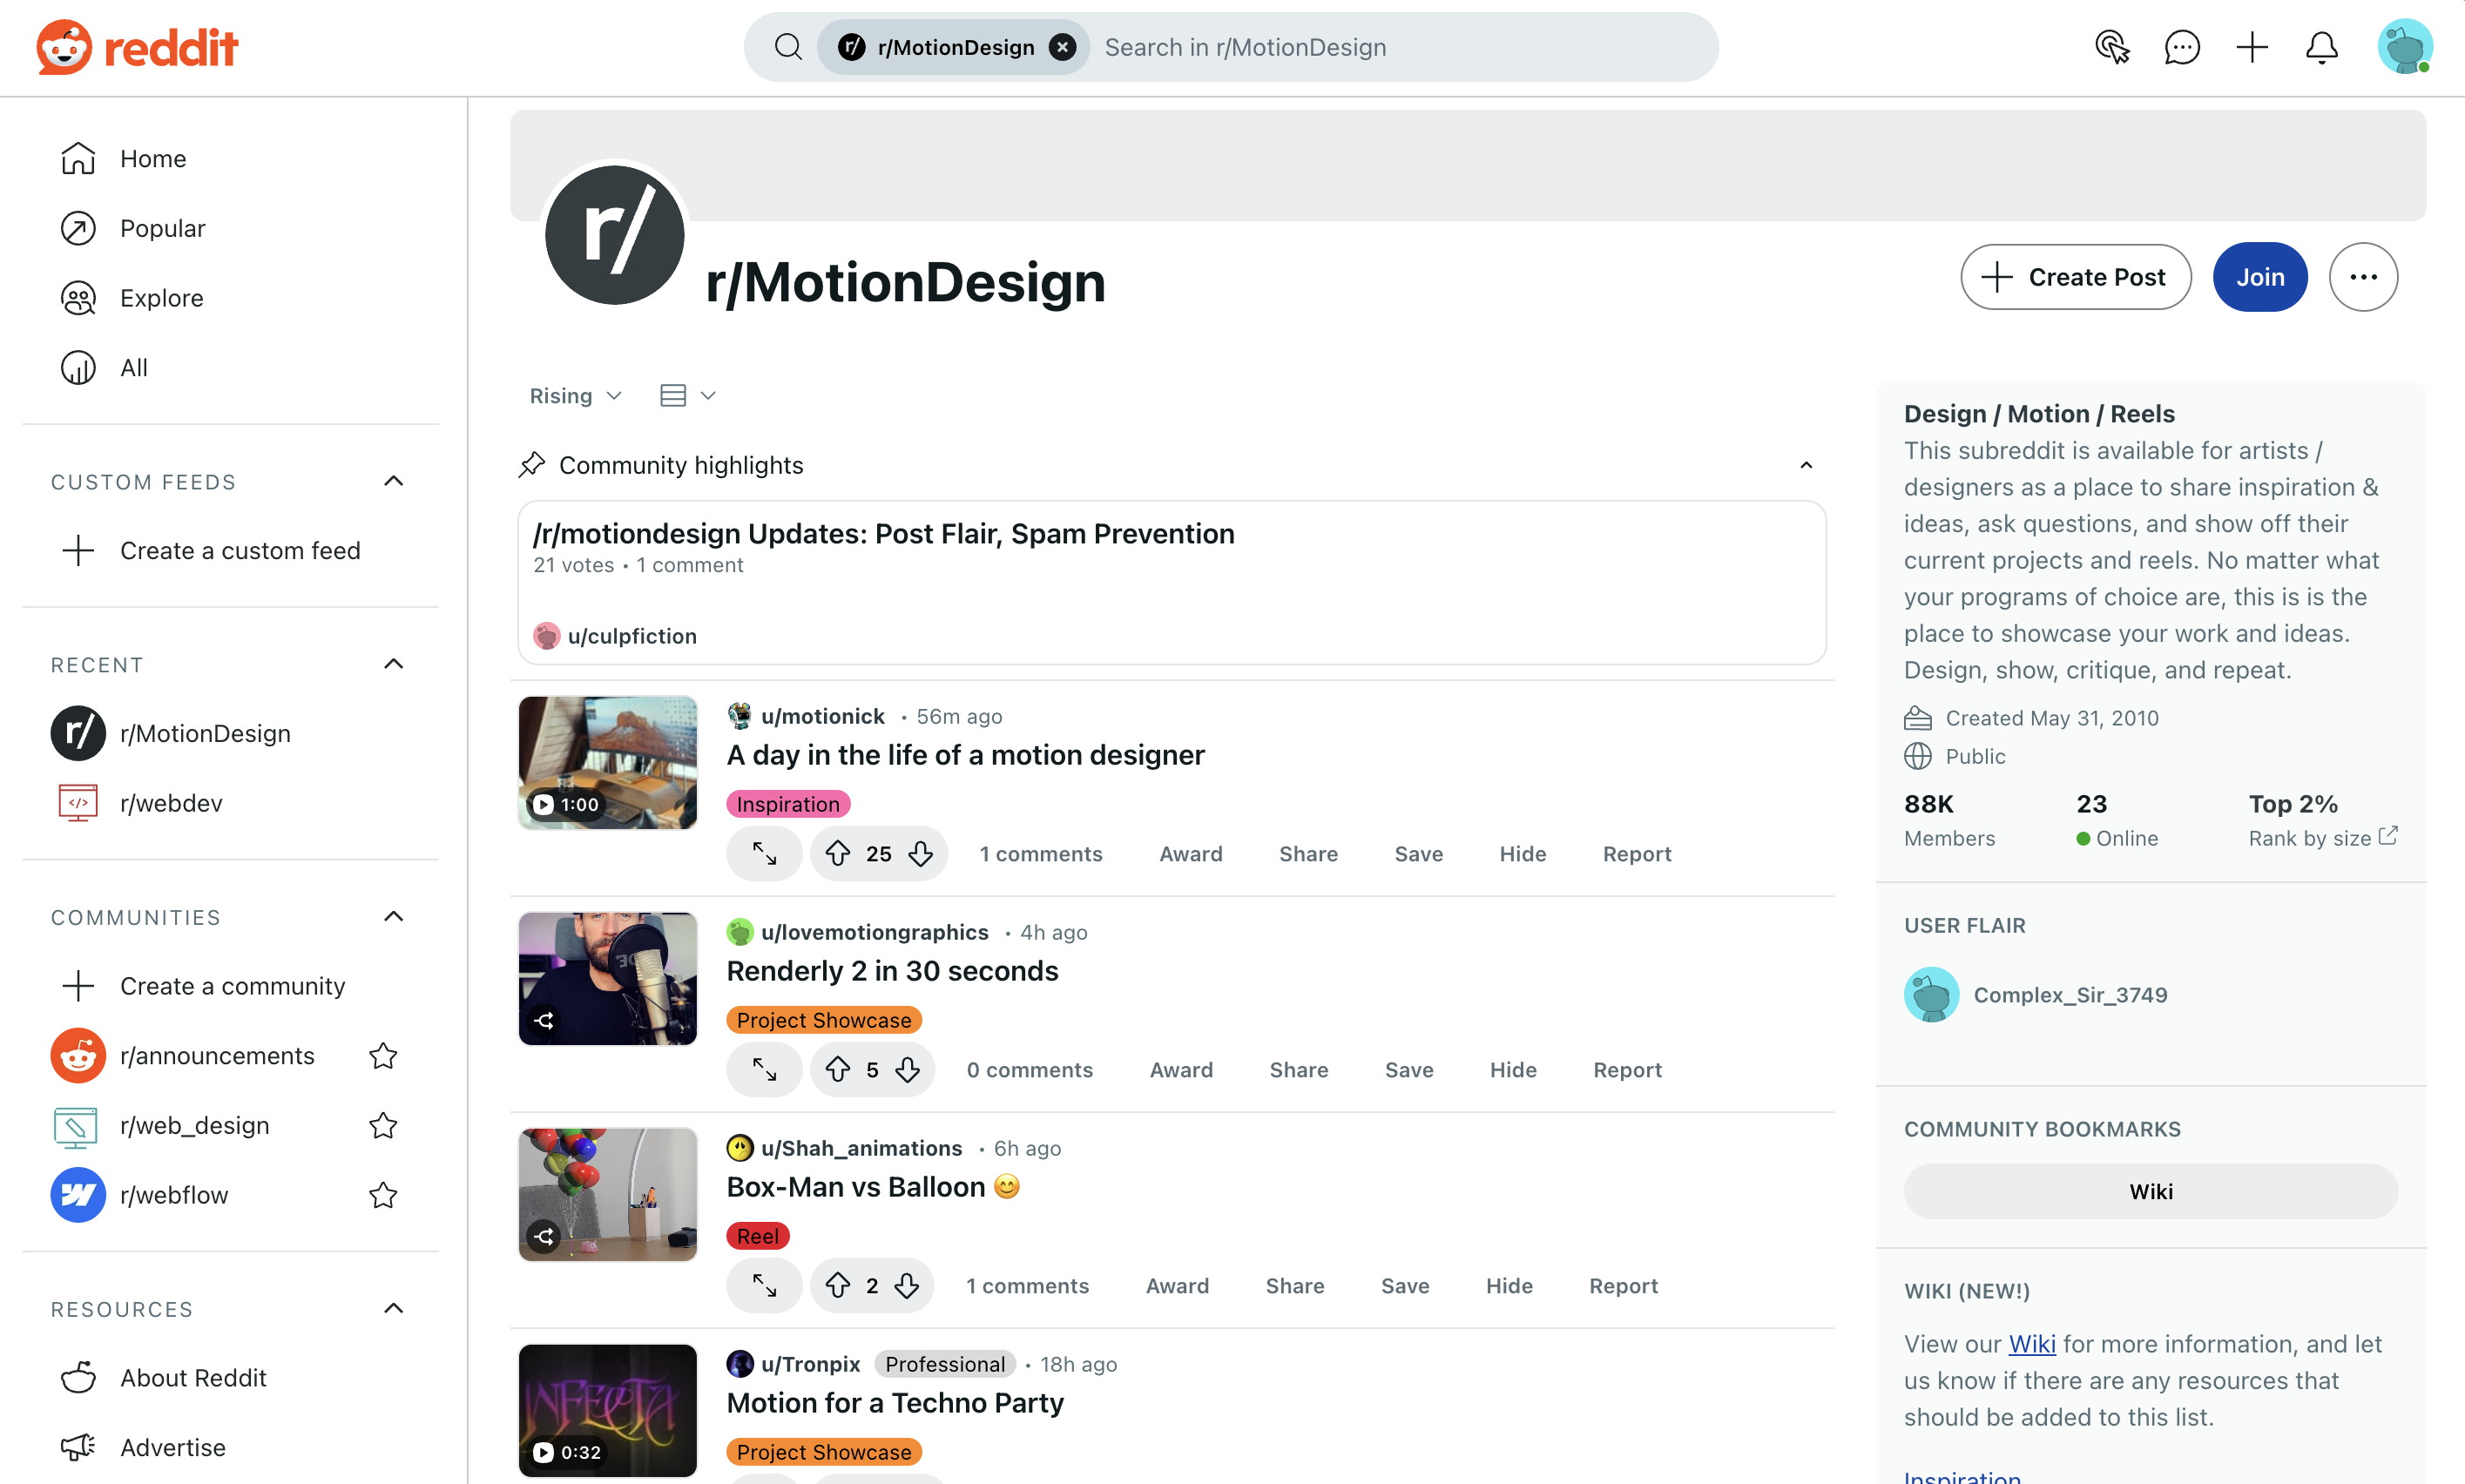Screen dimensions: 2465x1484
Task: Hide the Renderly 2 post
Action: point(1513,1069)
